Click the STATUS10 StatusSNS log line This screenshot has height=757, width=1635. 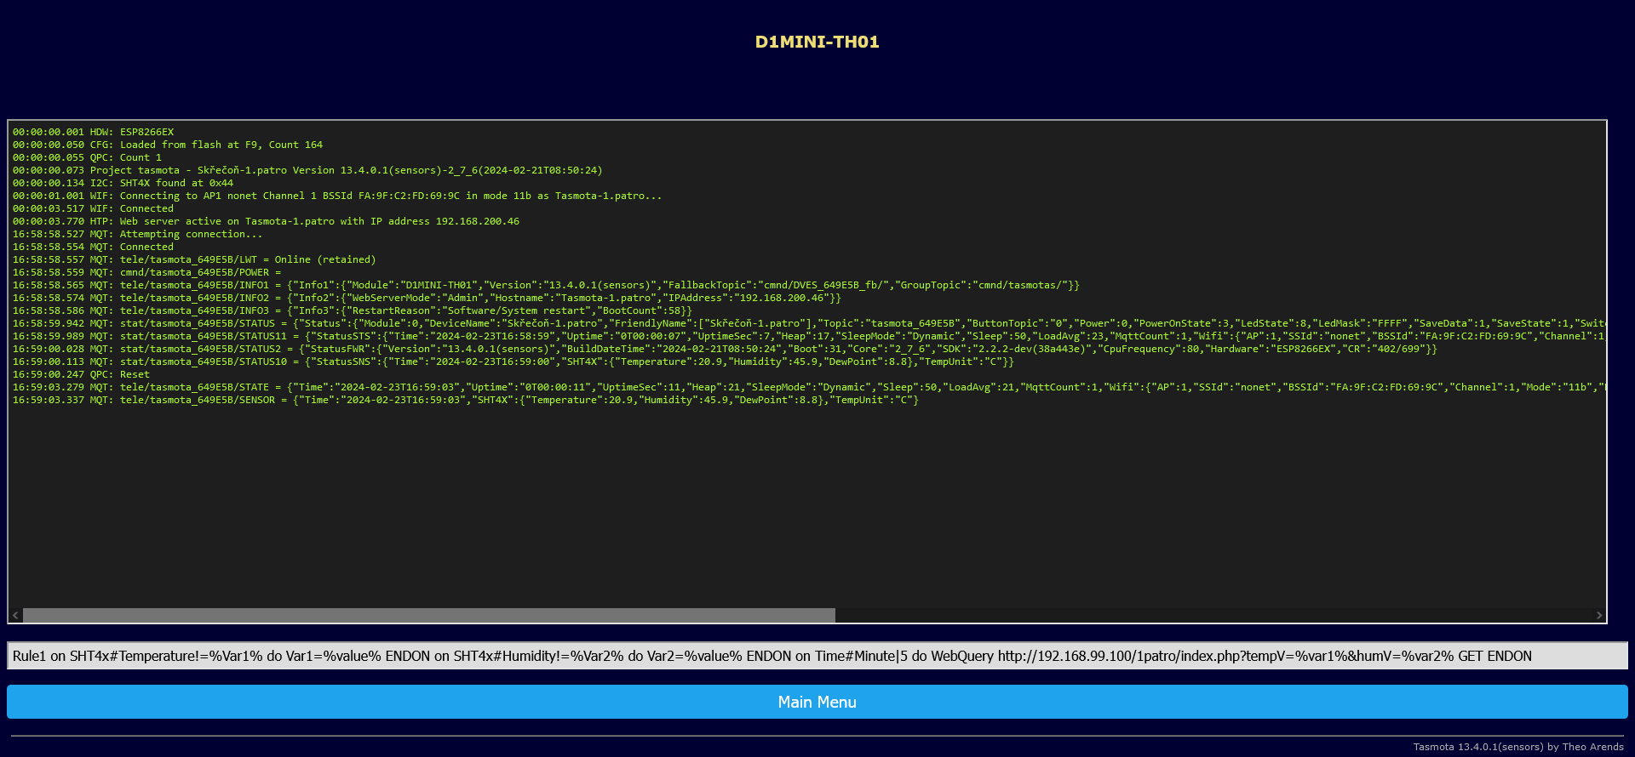coord(513,361)
